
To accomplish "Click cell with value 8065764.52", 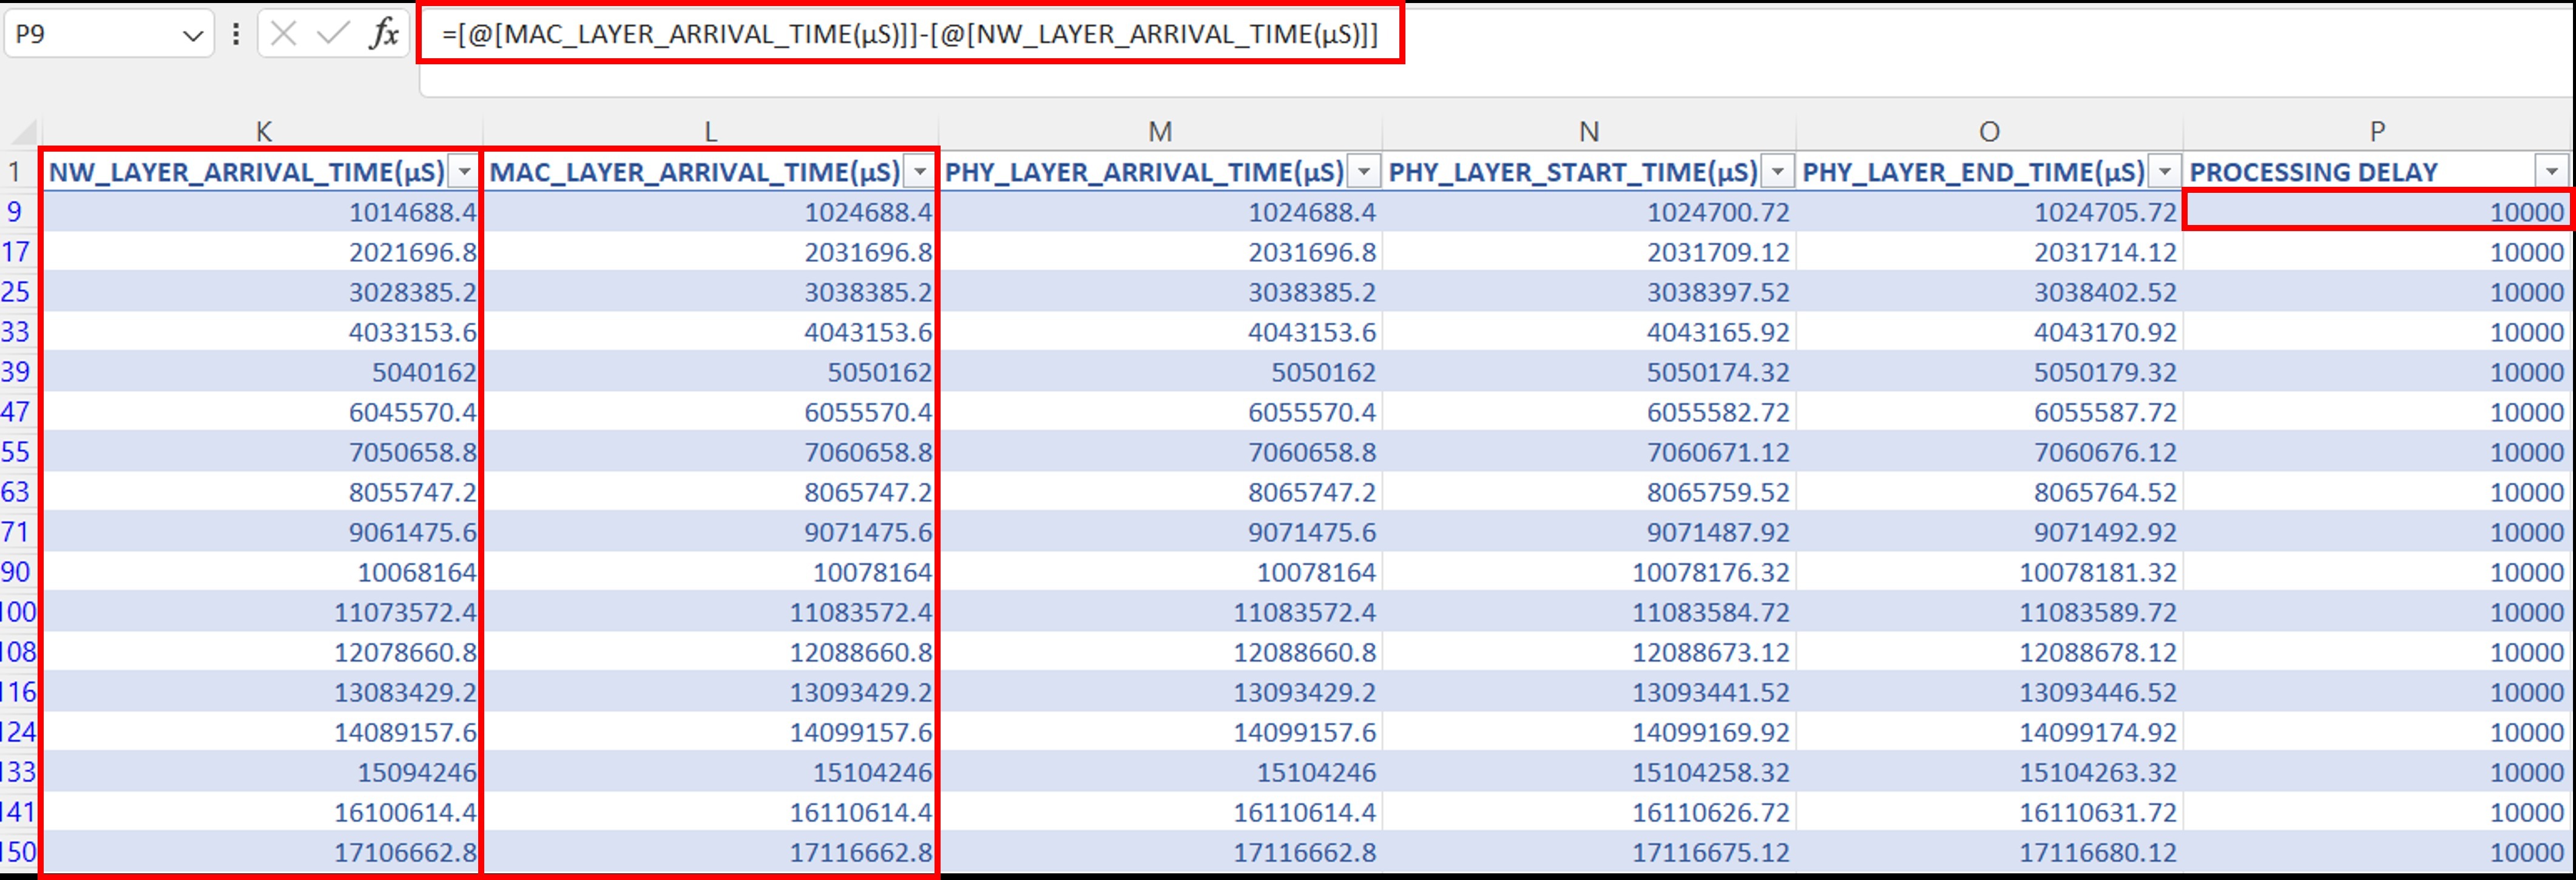I will click(1989, 491).
